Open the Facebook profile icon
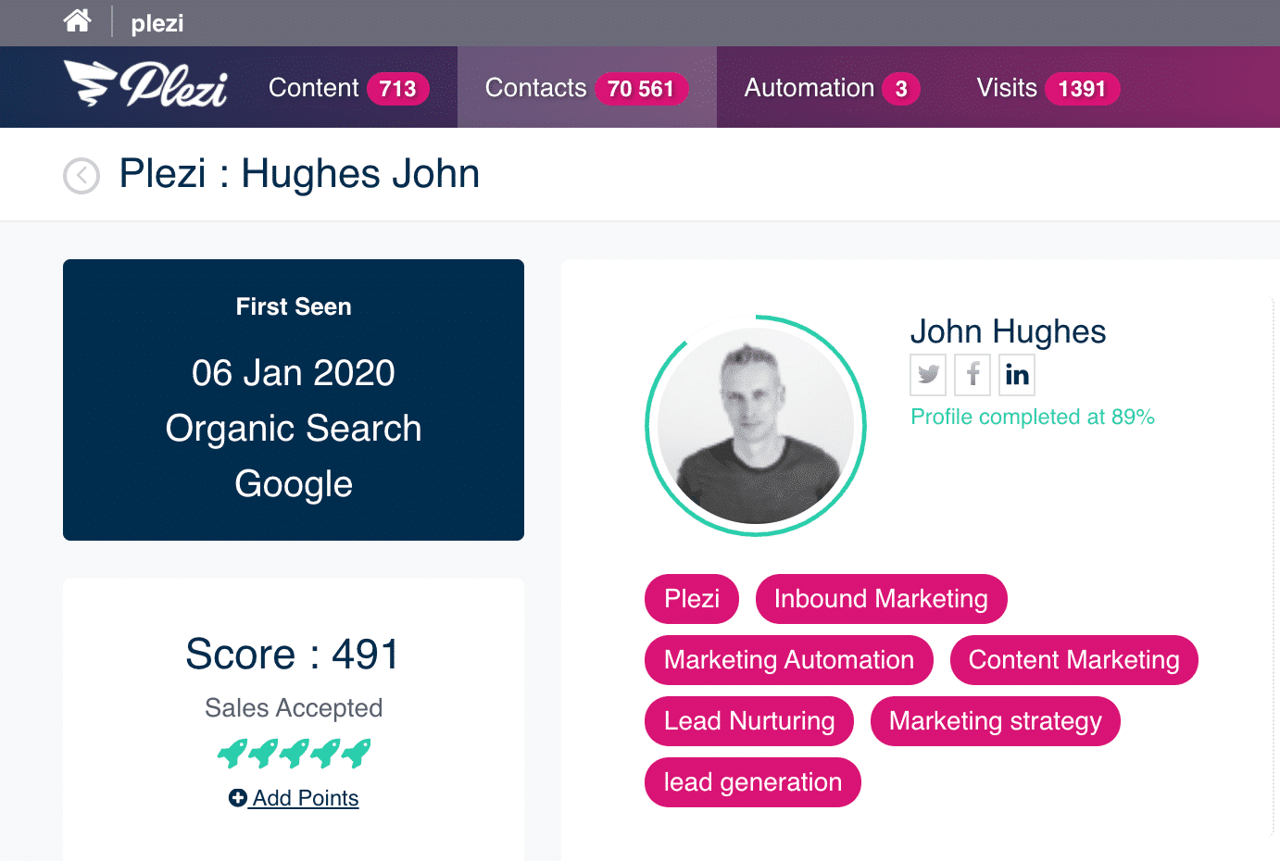The image size is (1280, 861). (x=973, y=374)
